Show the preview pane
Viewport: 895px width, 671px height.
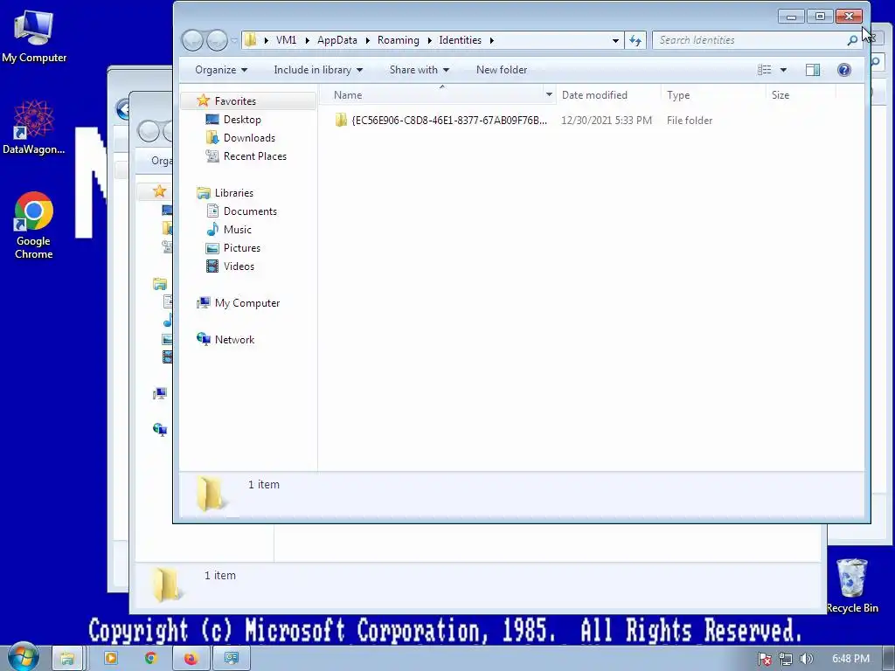pyautogui.click(x=813, y=70)
